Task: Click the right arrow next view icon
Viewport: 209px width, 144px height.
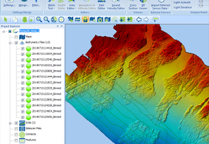Action: pos(146,20)
